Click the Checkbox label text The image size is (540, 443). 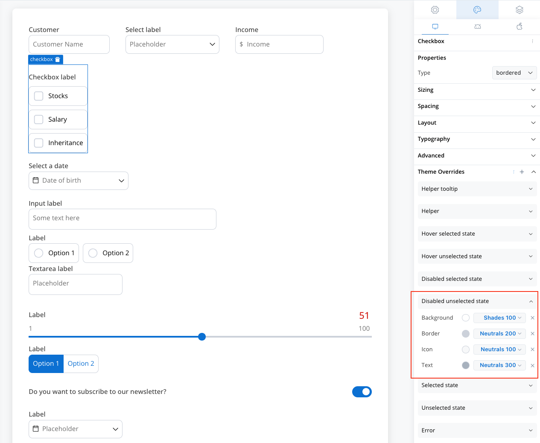click(x=52, y=77)
